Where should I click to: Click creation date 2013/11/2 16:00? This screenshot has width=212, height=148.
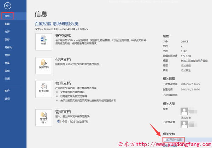(190, 89)
